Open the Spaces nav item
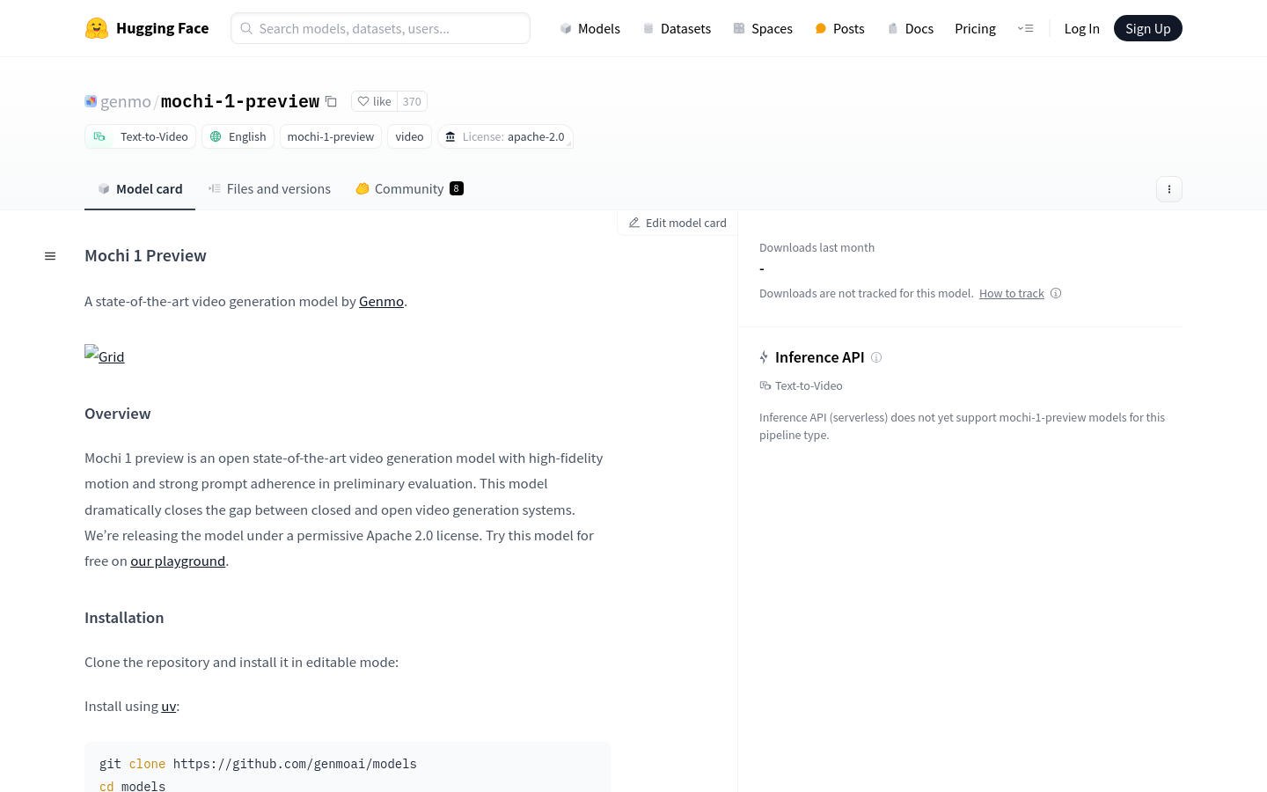 763,28
